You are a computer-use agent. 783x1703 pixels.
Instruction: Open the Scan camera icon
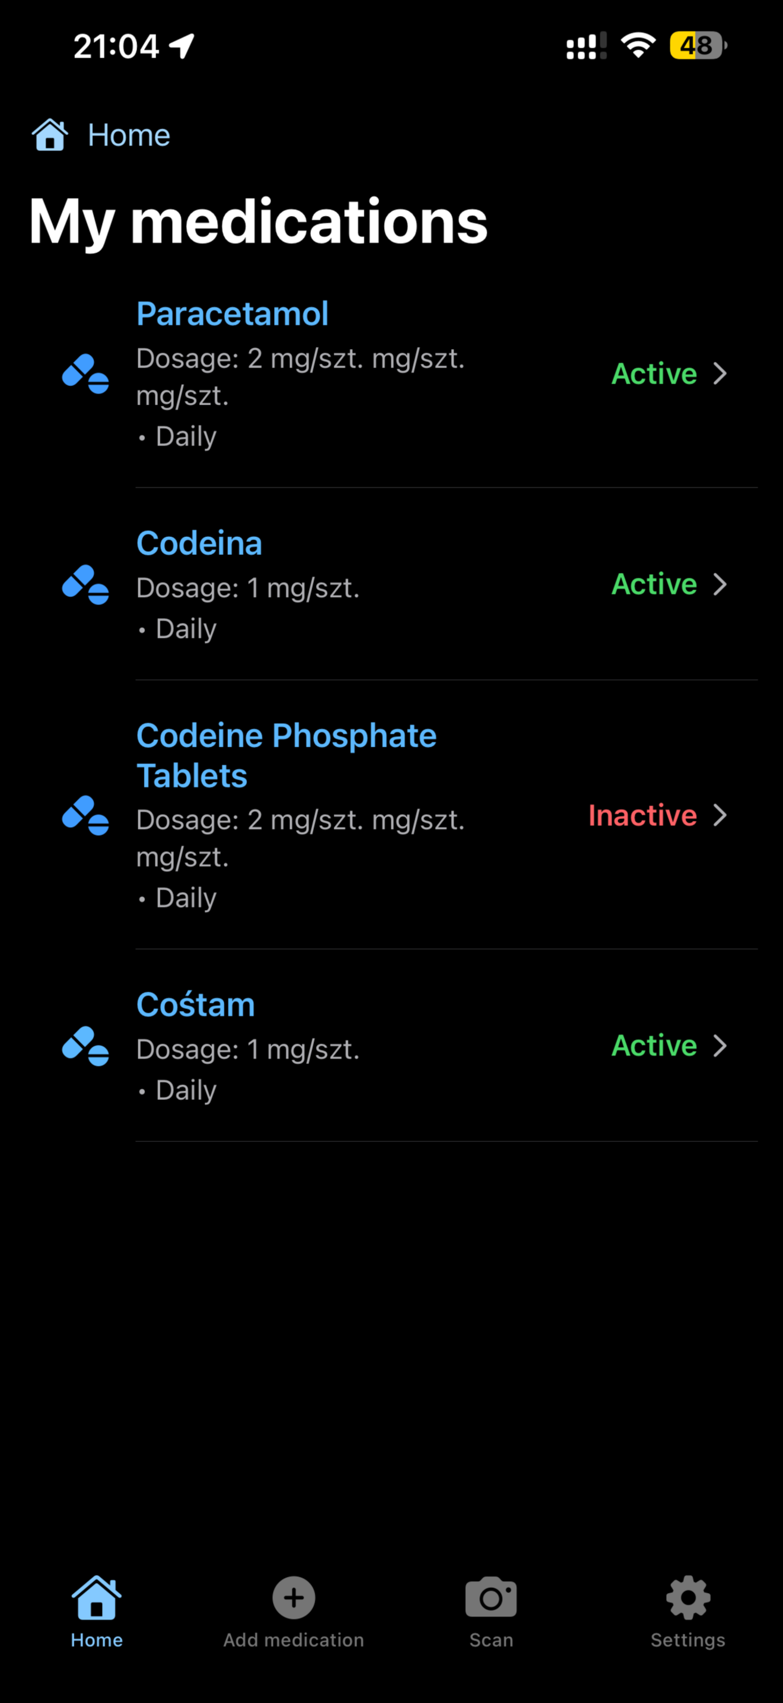click(x=491, y=1598)
